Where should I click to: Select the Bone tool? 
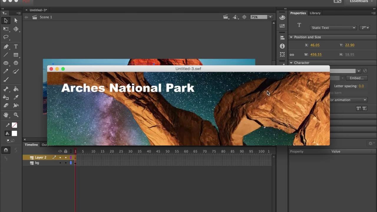(x=6, y=89)
